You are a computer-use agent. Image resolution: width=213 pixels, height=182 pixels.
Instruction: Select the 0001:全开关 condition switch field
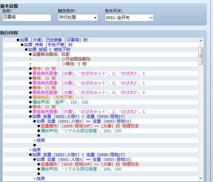click(129, 18)
